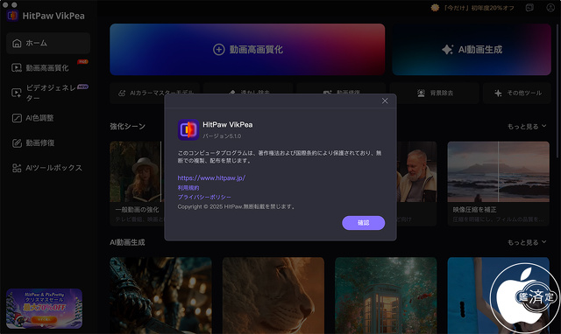Open the lion AI video thumbnail
The width and height of the screenshot is (561, 334).
tap(273, 296)
